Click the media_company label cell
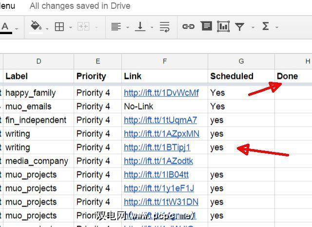 click(37, 161)
